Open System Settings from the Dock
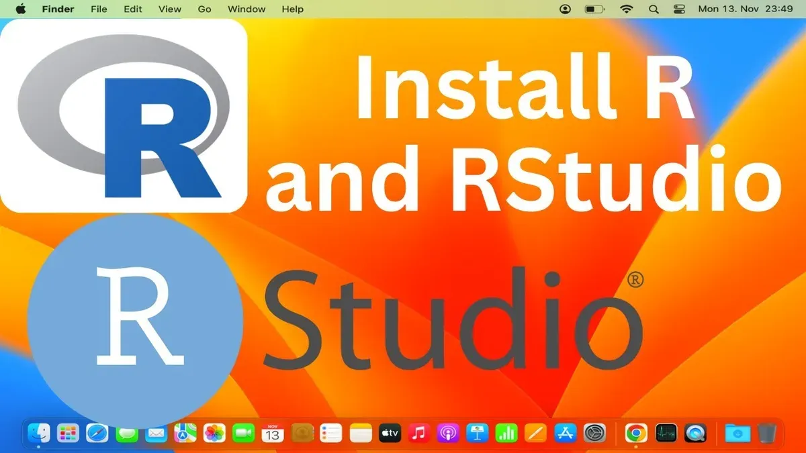The width and height of the screenshot is (806, 453). point(595,434)
